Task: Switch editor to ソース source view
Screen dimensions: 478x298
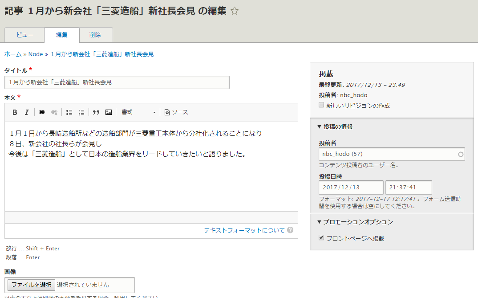Action: (176, 112)
